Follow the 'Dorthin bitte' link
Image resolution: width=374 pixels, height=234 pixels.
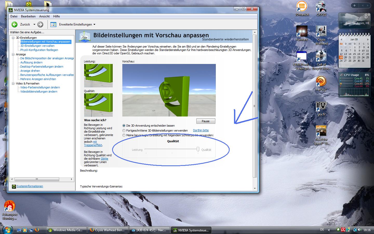[201, 130]
